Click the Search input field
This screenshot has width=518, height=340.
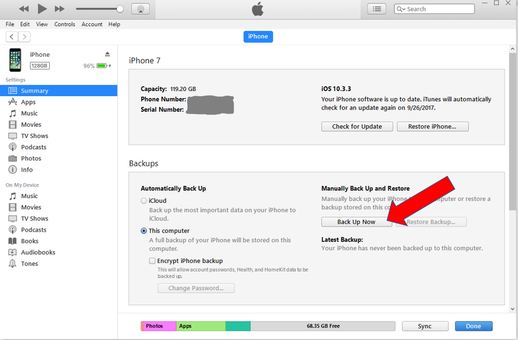(x=434, y=9)
